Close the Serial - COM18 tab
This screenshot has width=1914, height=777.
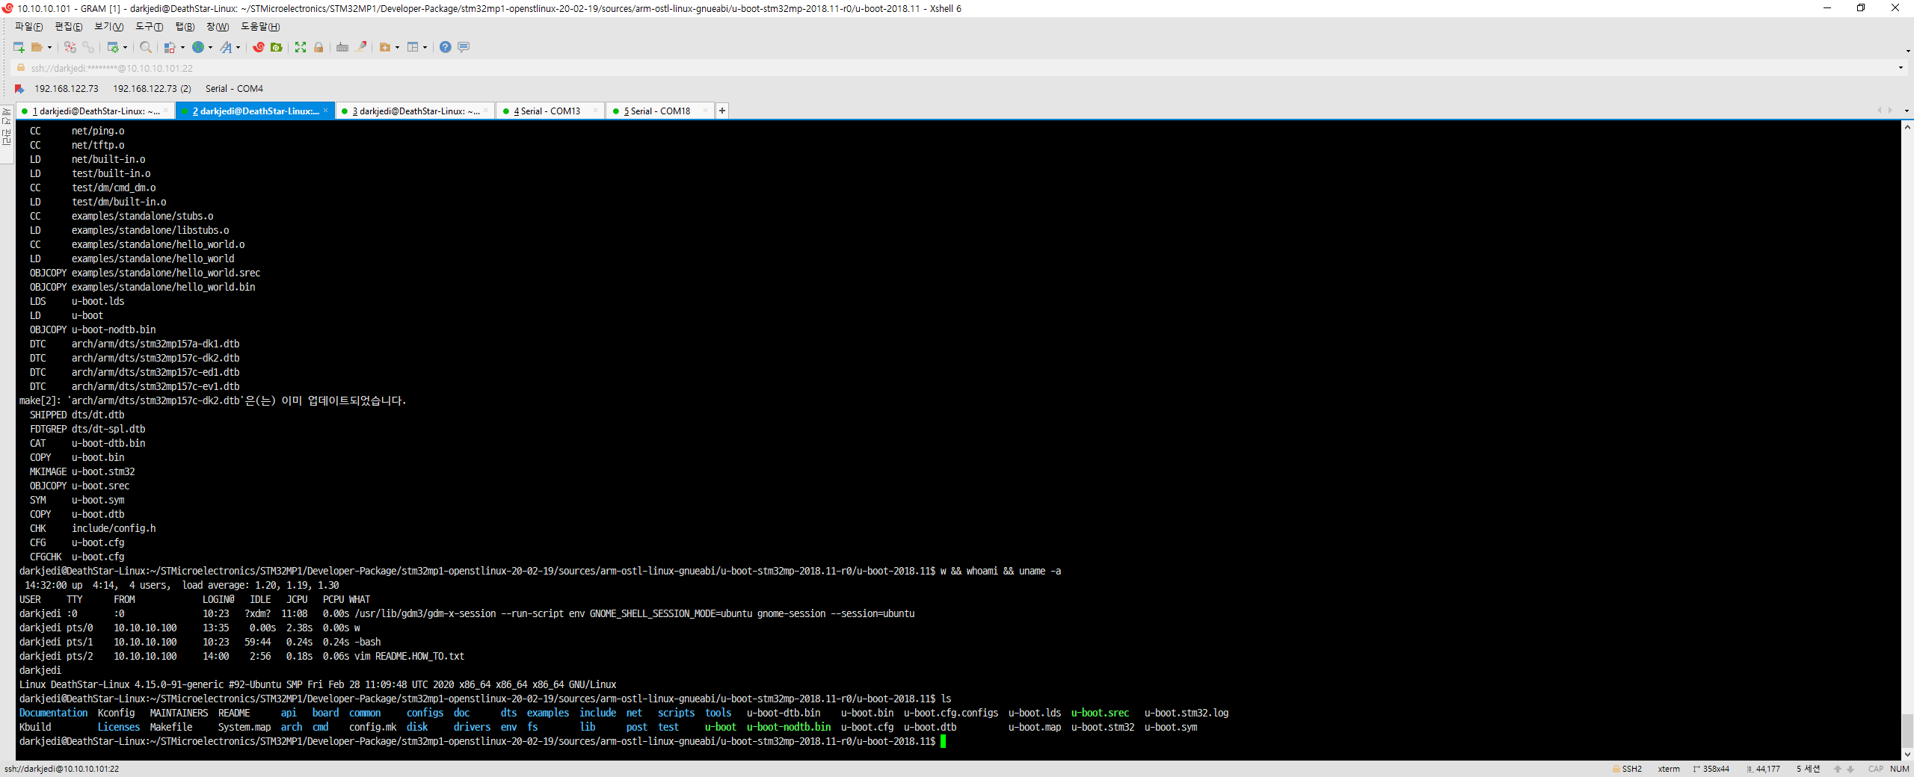click(705, 111)
